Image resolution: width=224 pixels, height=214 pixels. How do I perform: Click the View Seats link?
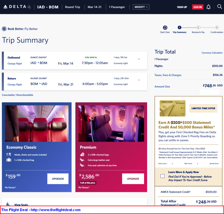[x=21, y=204]
